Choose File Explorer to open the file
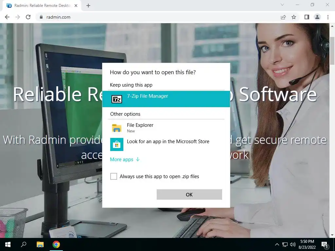Image resolution: width=335 pixels, height=251 pixels. point(166,128)
